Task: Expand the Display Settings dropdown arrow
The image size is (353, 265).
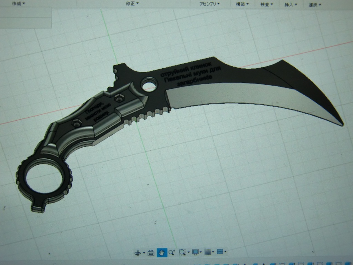Action: tap(201, 252)
